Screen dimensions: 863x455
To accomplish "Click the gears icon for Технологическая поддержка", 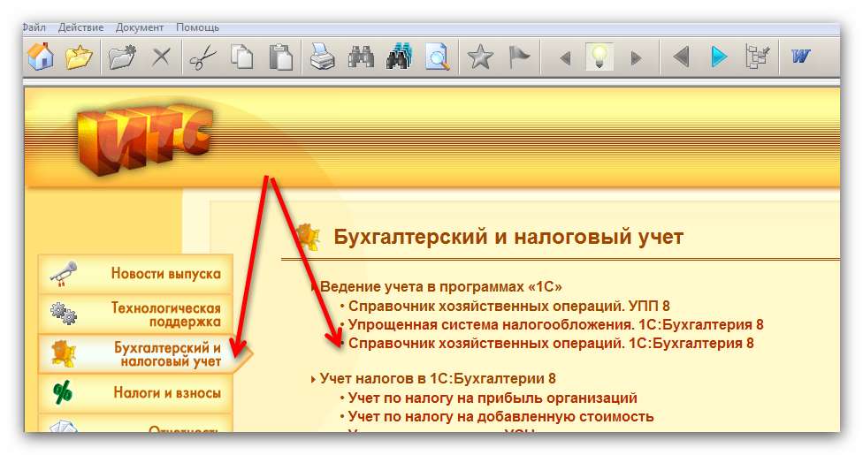I will (x=64, y=314).
